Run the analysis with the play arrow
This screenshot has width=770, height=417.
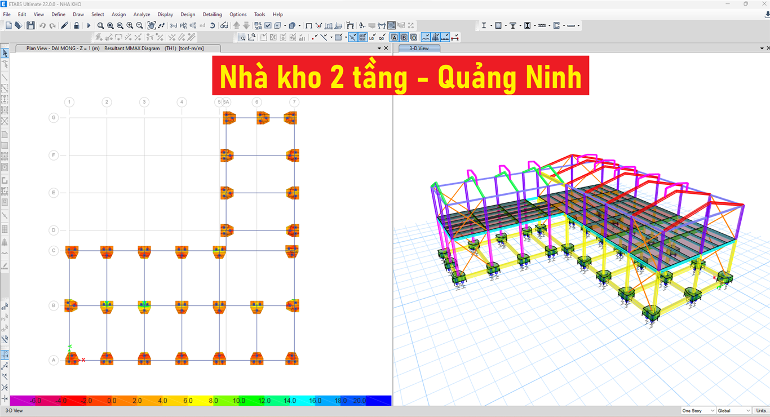click(x=88, y=25)
